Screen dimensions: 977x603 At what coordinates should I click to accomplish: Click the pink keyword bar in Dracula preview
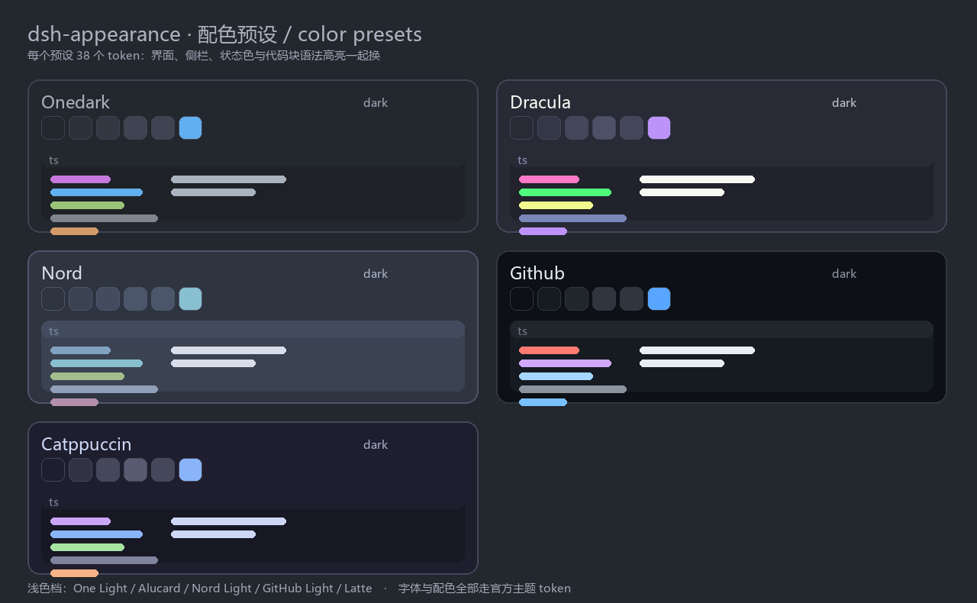pos(549,179)
